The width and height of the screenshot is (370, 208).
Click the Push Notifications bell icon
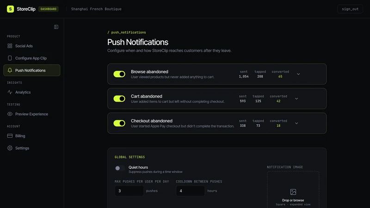coord(10,70)
